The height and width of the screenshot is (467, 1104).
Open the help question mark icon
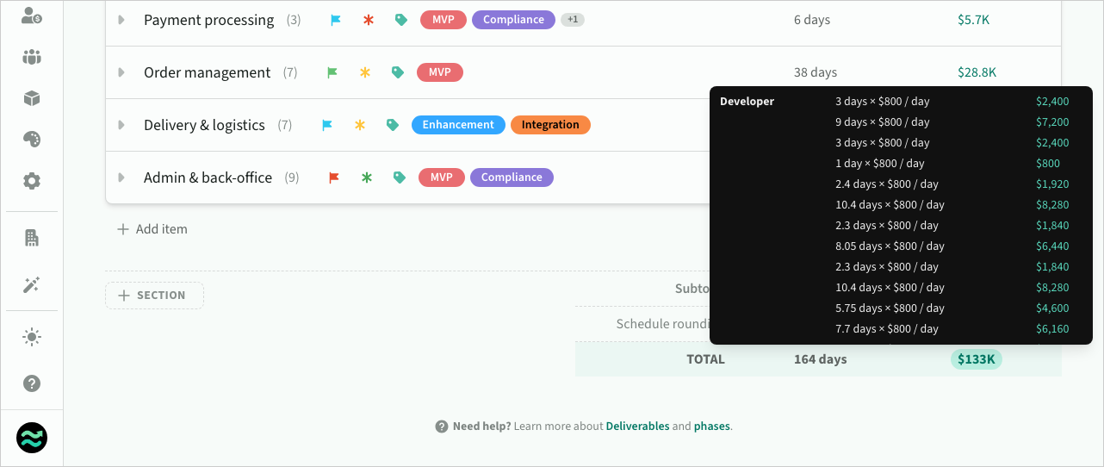32,383
